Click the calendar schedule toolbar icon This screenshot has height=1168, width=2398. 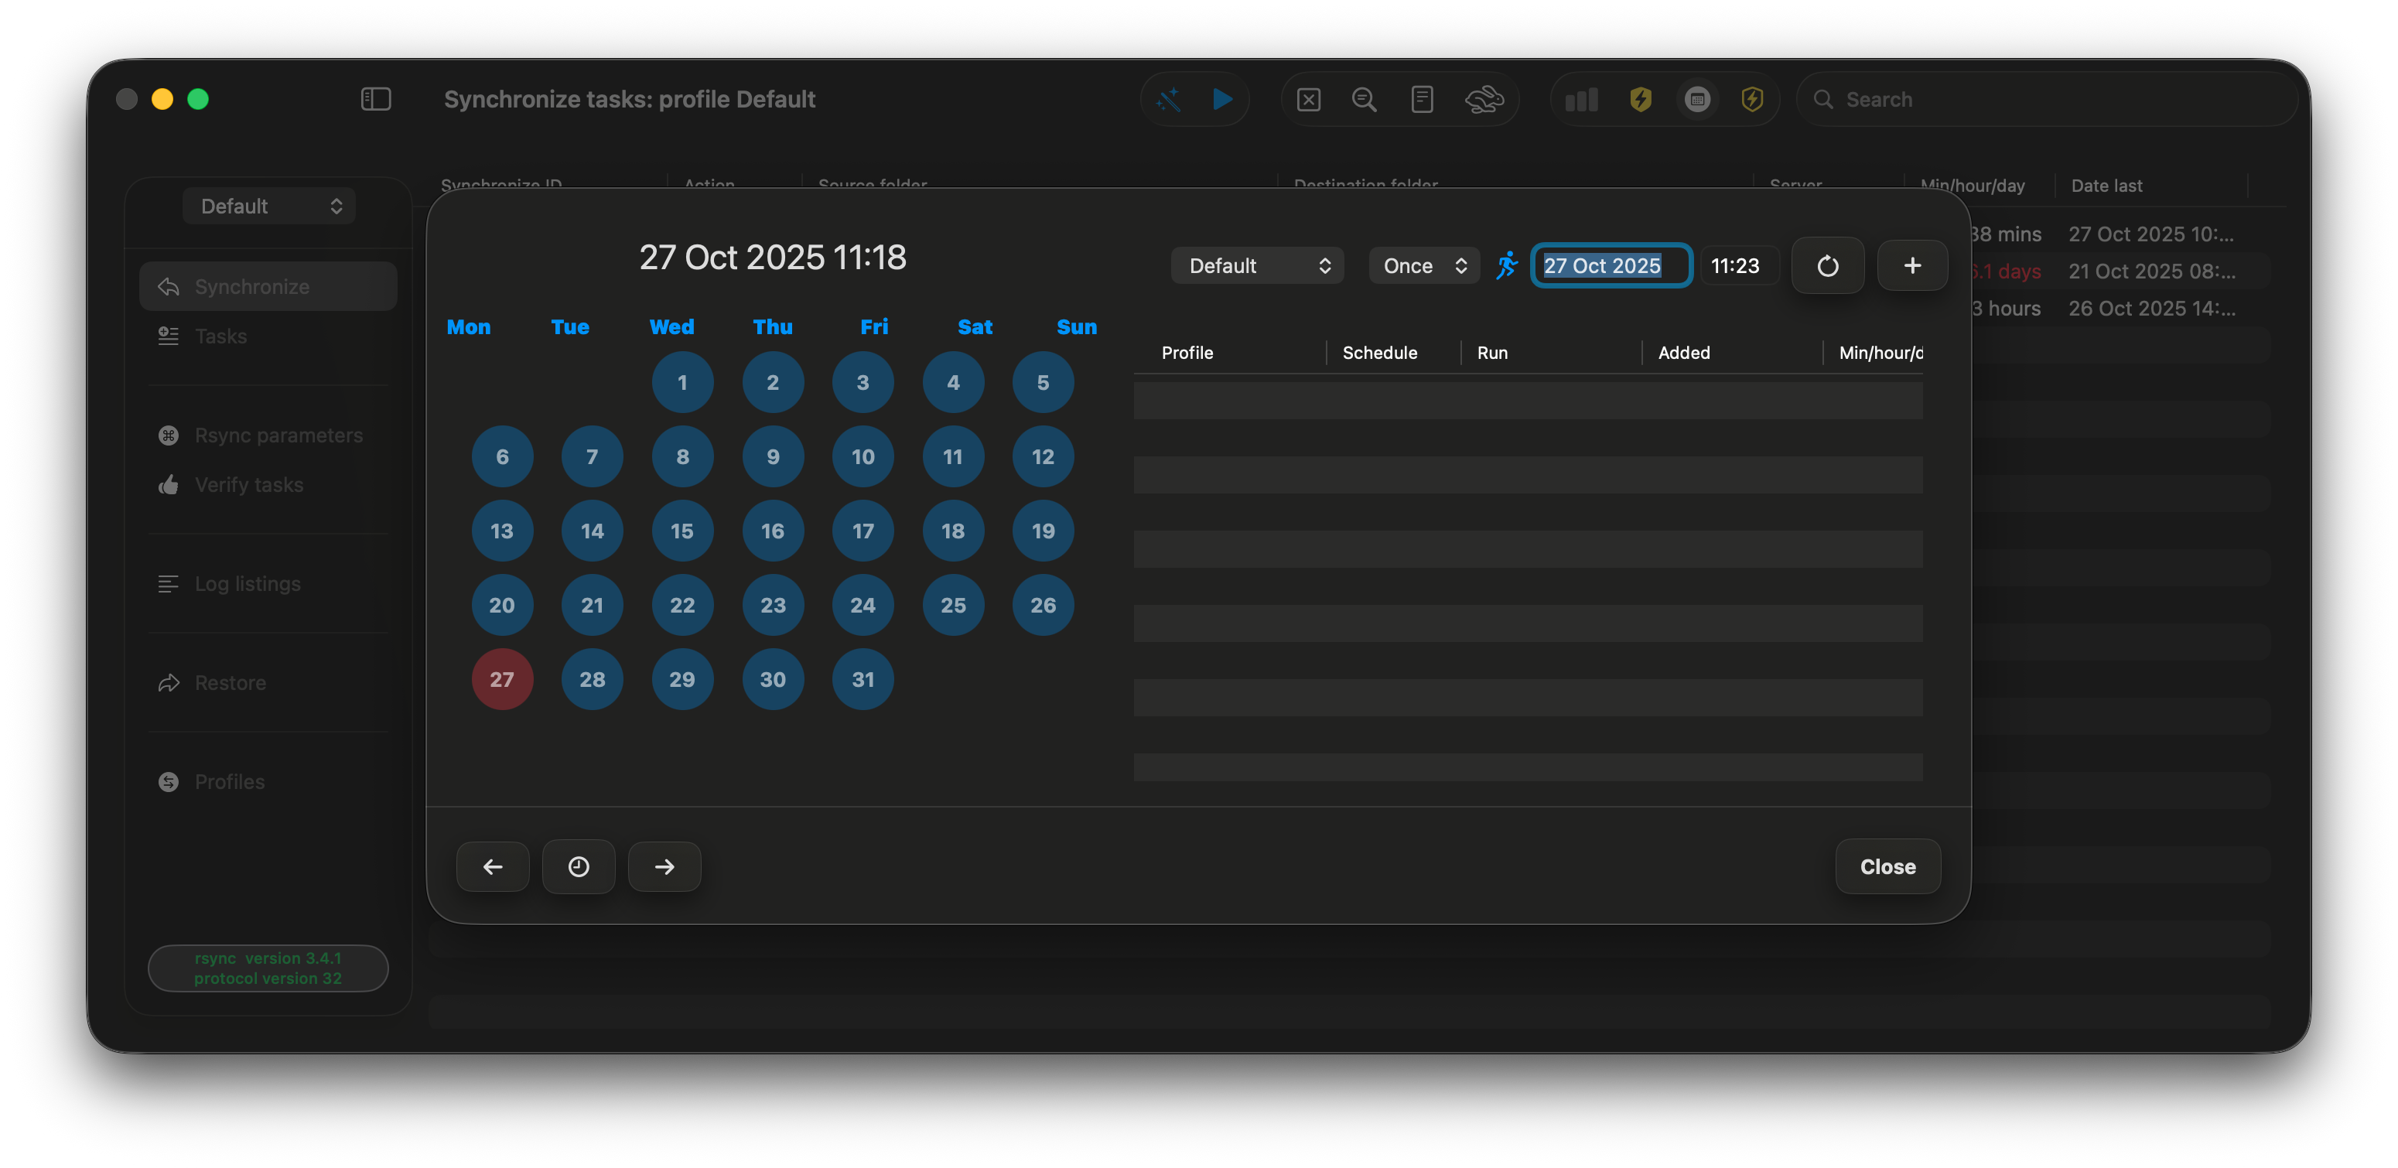tap(1697, 99)
